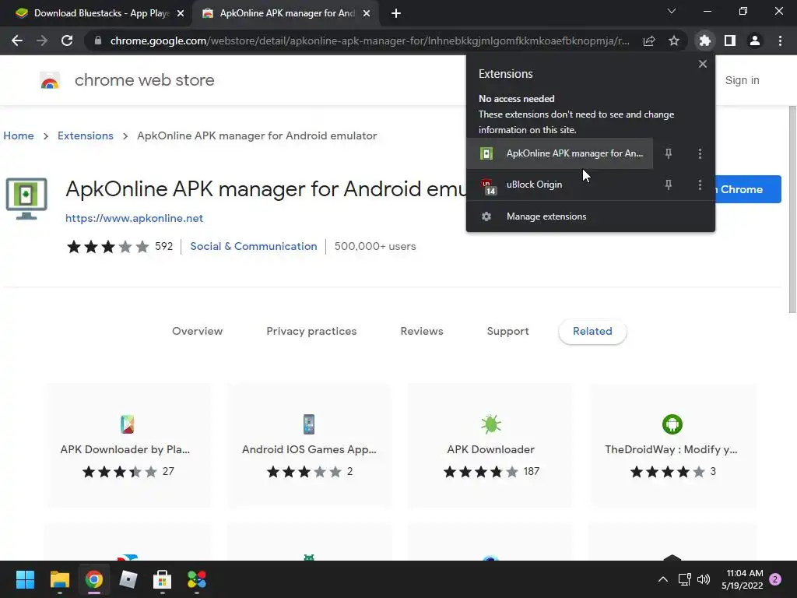Reload the current page
This screenshot has height=598, width=797.
[x=67, y=40]
